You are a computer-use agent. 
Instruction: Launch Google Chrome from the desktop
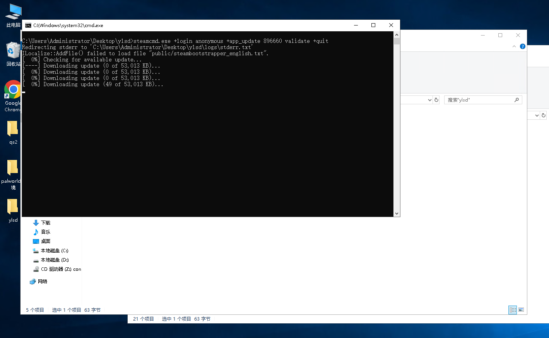(13, 96)
